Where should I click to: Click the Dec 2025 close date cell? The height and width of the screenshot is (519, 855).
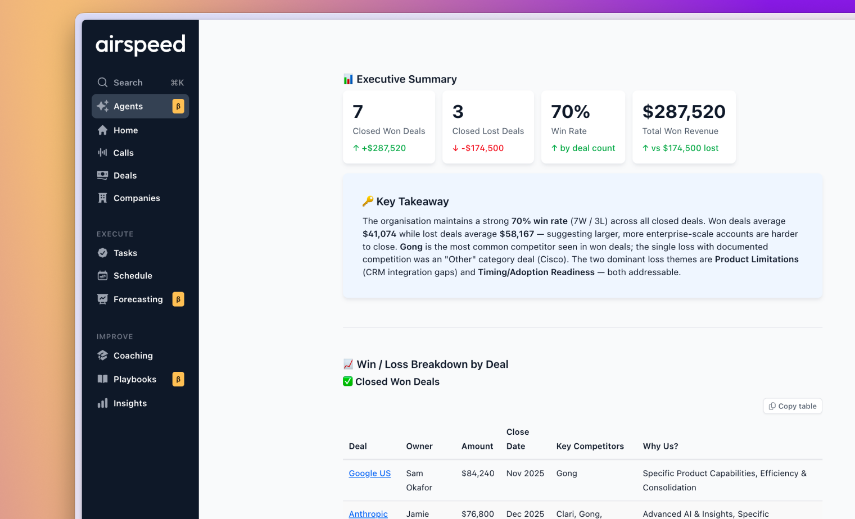pos(525,514)
